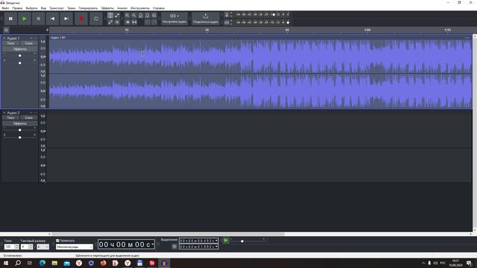Open the Файл menu
The width and height of the screenshot is (477, 268).
click(5, 8)
